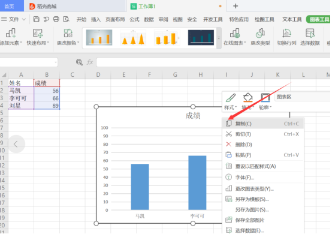
Task: Select the dark navy chart style
Action: (201, 38)
